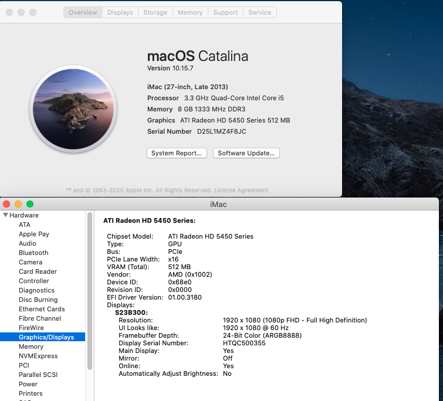Zoom the iMac System Report window

point(30,204)
